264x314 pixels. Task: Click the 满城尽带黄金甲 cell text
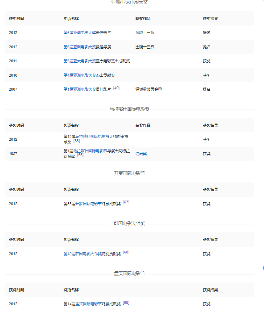(x=148, y=89)
